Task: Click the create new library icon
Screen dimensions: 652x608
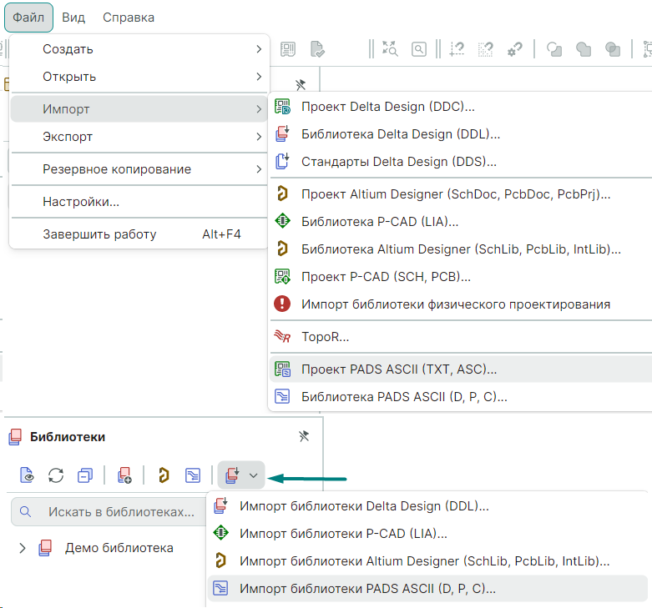Action: tap(124, 475)
